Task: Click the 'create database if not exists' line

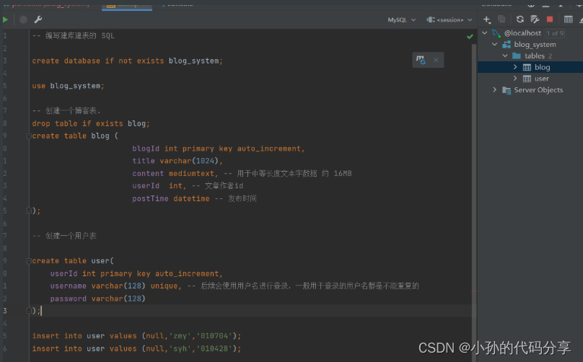Action: pyautogui.click(x=127, y=61)
